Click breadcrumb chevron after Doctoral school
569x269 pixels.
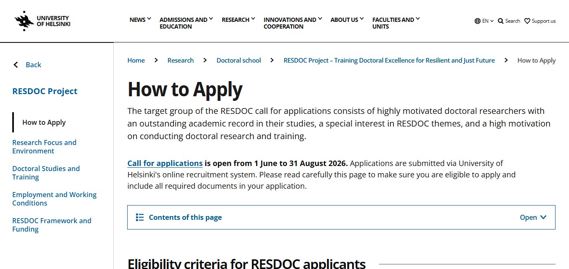(272, 61)
